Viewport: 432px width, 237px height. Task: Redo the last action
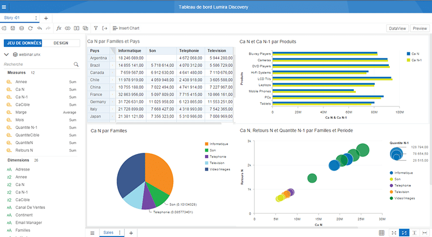tap(48, 28)
